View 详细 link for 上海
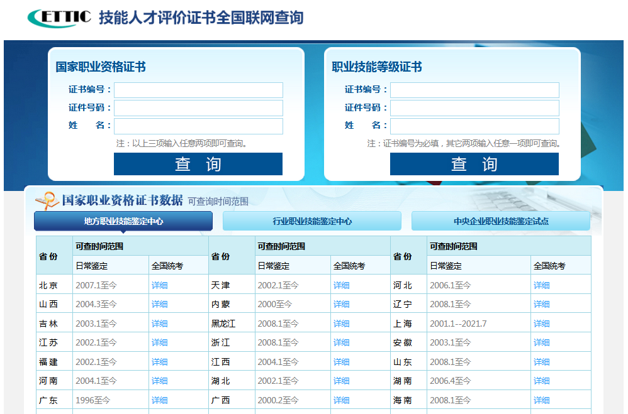This screenshot has height=414, width=628. coord(541,324)
